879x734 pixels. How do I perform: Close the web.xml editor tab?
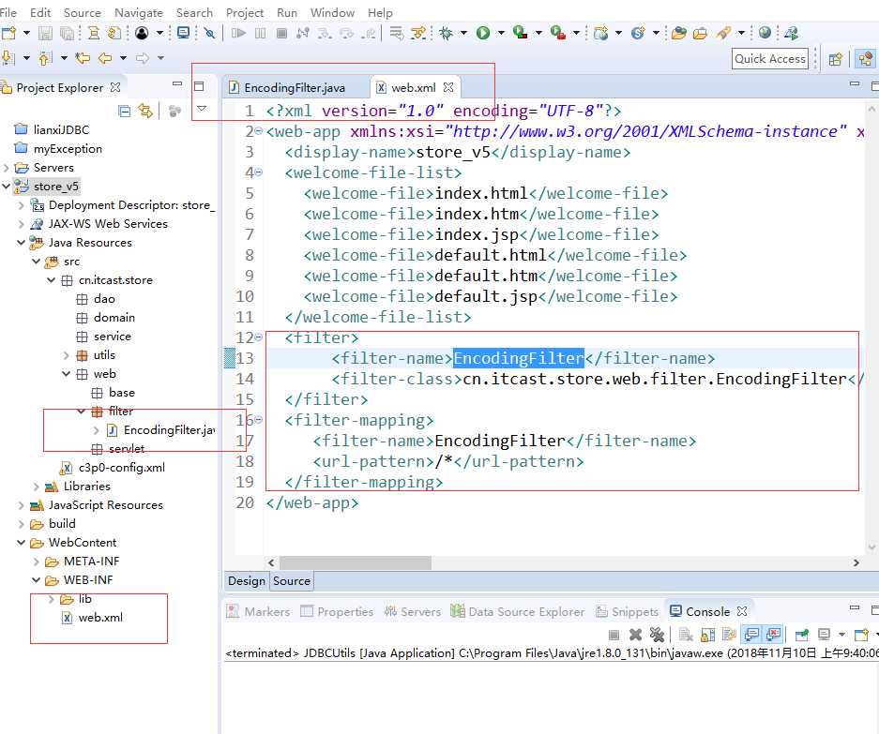[x=447, y=87]
